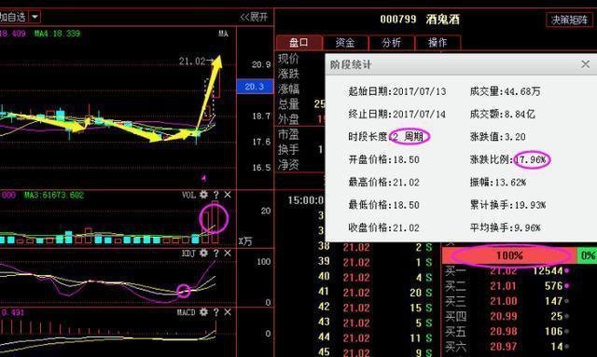Select the 最高价格:21.02 entry

(384, 183)
